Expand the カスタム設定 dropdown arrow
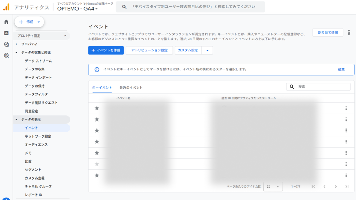The image size is (356, 200). coord(208,50)
